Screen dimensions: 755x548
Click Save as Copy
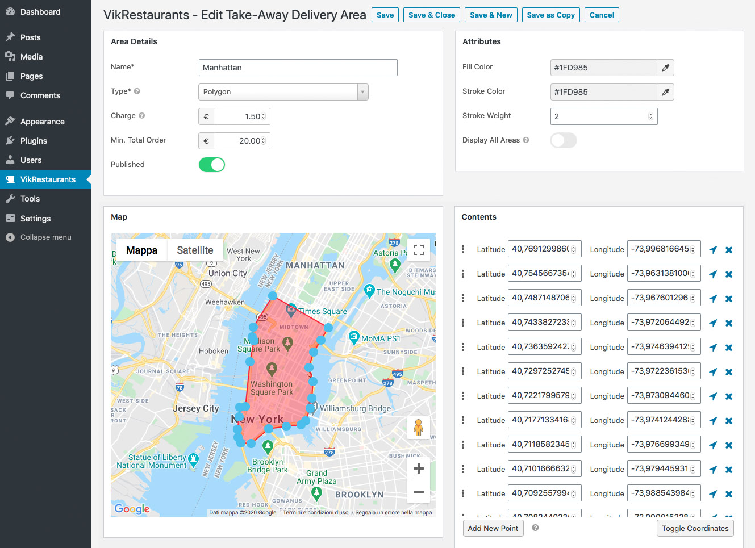click(x=550, y=15)
